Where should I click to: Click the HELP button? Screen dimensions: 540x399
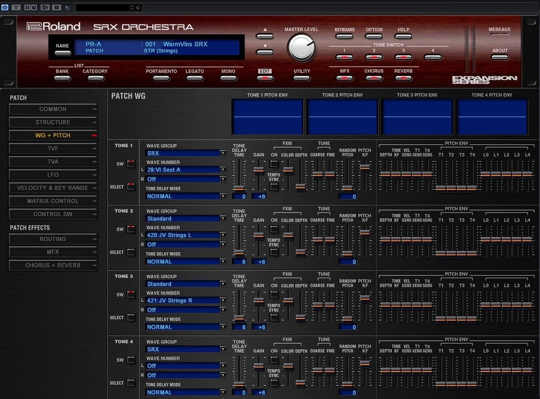(x=403, y=37)
